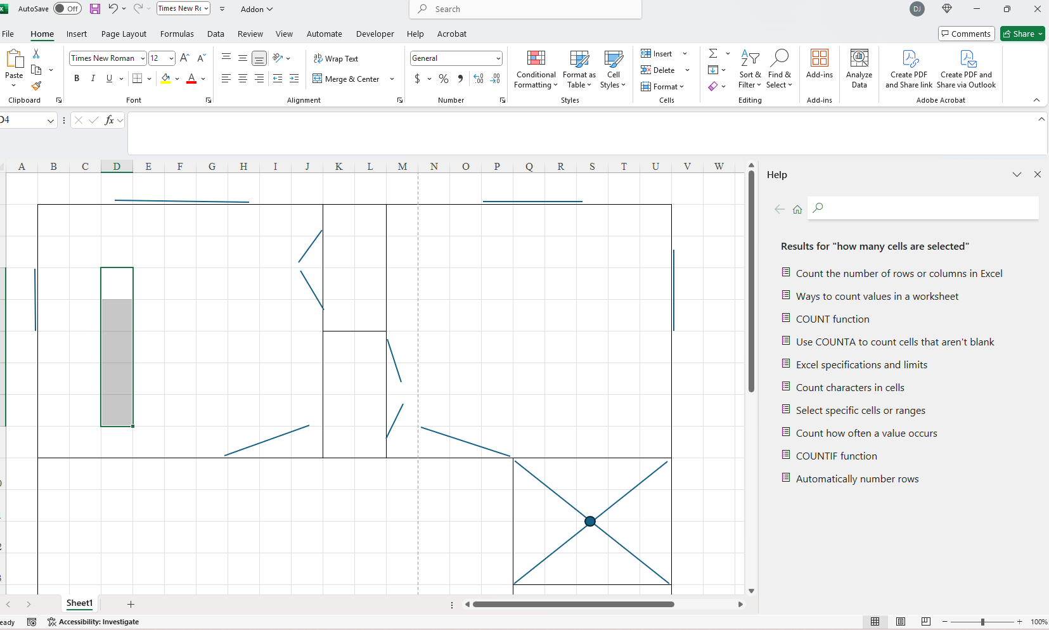Apply bold formatting
The height and width of the screenshot is (630, 1049).
pyautogui.click(x=77, y=79)
